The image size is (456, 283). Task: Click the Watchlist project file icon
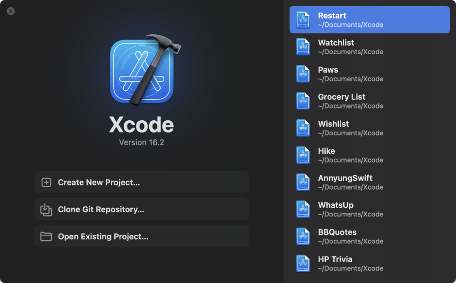[x=303, y=47]
